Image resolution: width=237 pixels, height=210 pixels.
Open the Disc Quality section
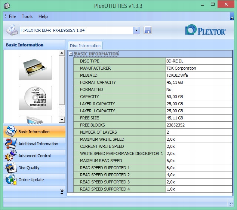point(34,168)
